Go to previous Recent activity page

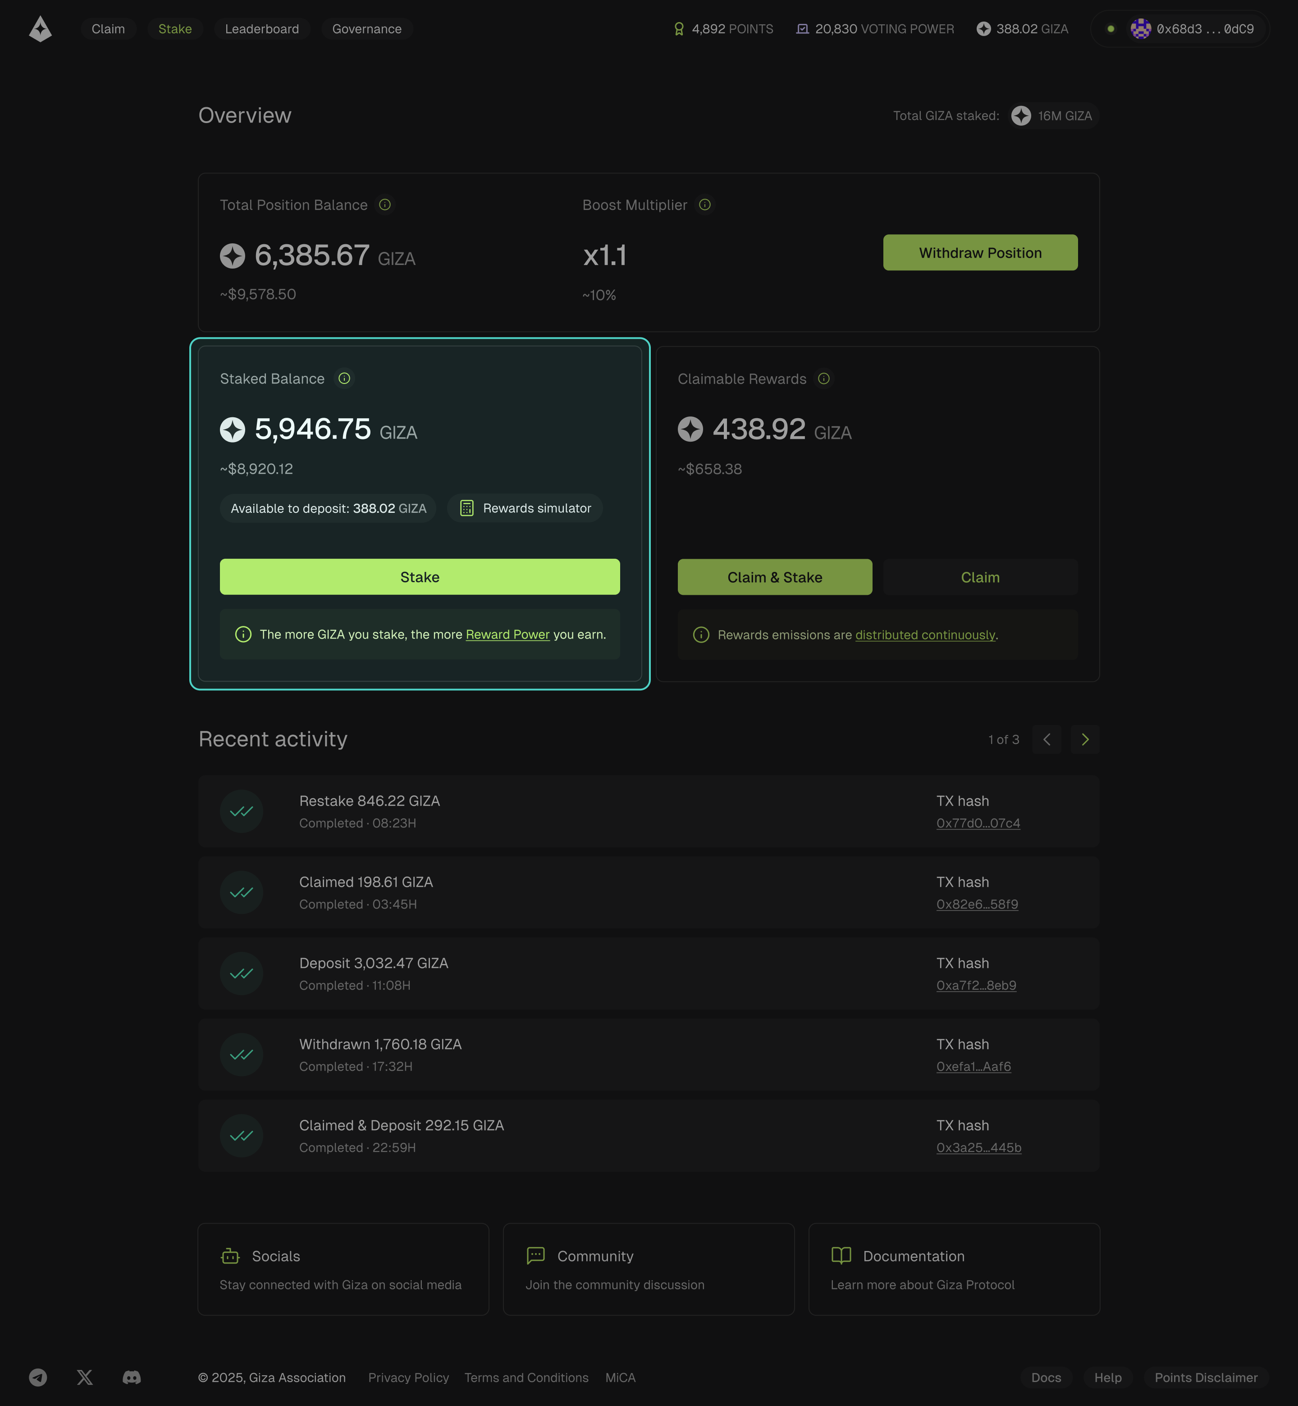pos(1047,740)
